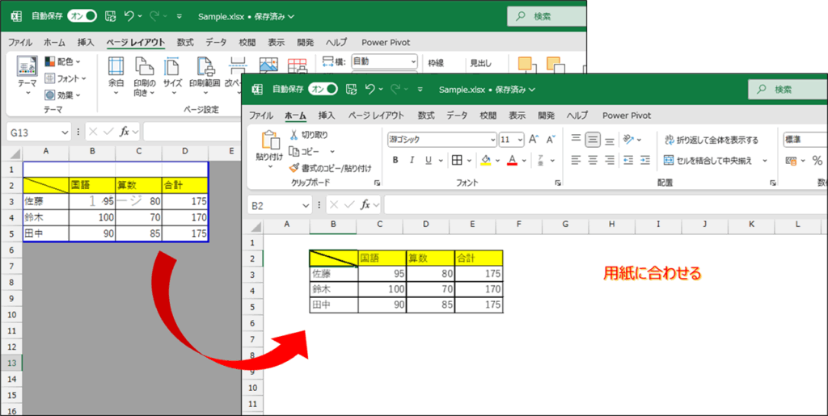Decrease font size with small A icon
Viewport: 828px width, 416px height.
[550, 139]
